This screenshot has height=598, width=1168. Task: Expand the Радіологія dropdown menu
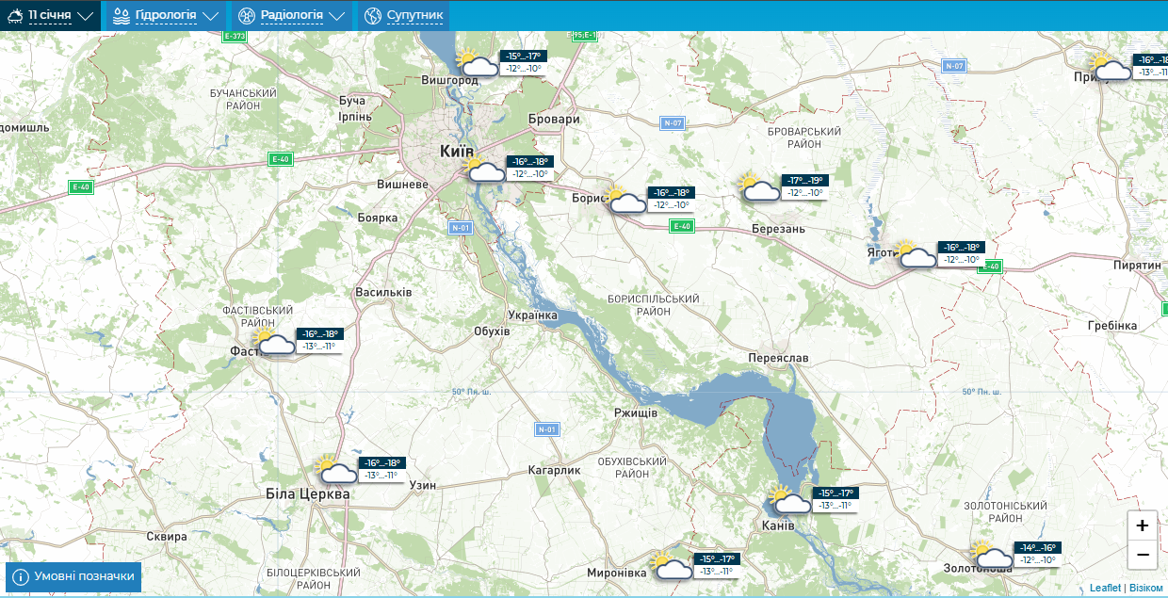click(x=290, y=15)
